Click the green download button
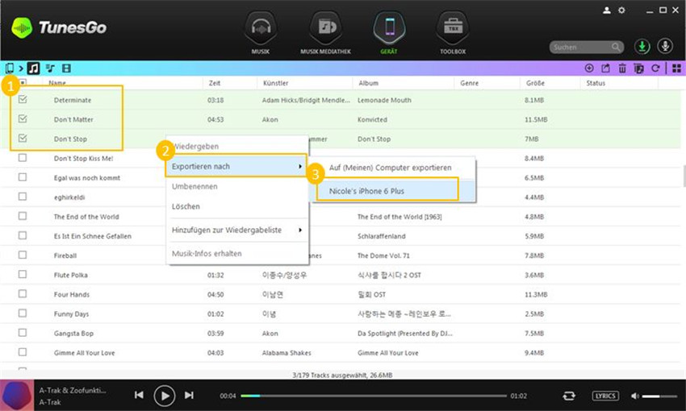Image resolution: width=686 pixels, height=411 pixels. tap(642, 46)
